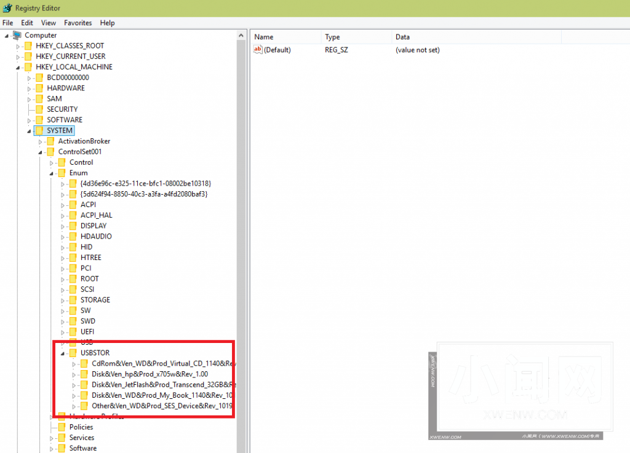Collapse the USBSTOR key

click(63, 353)
